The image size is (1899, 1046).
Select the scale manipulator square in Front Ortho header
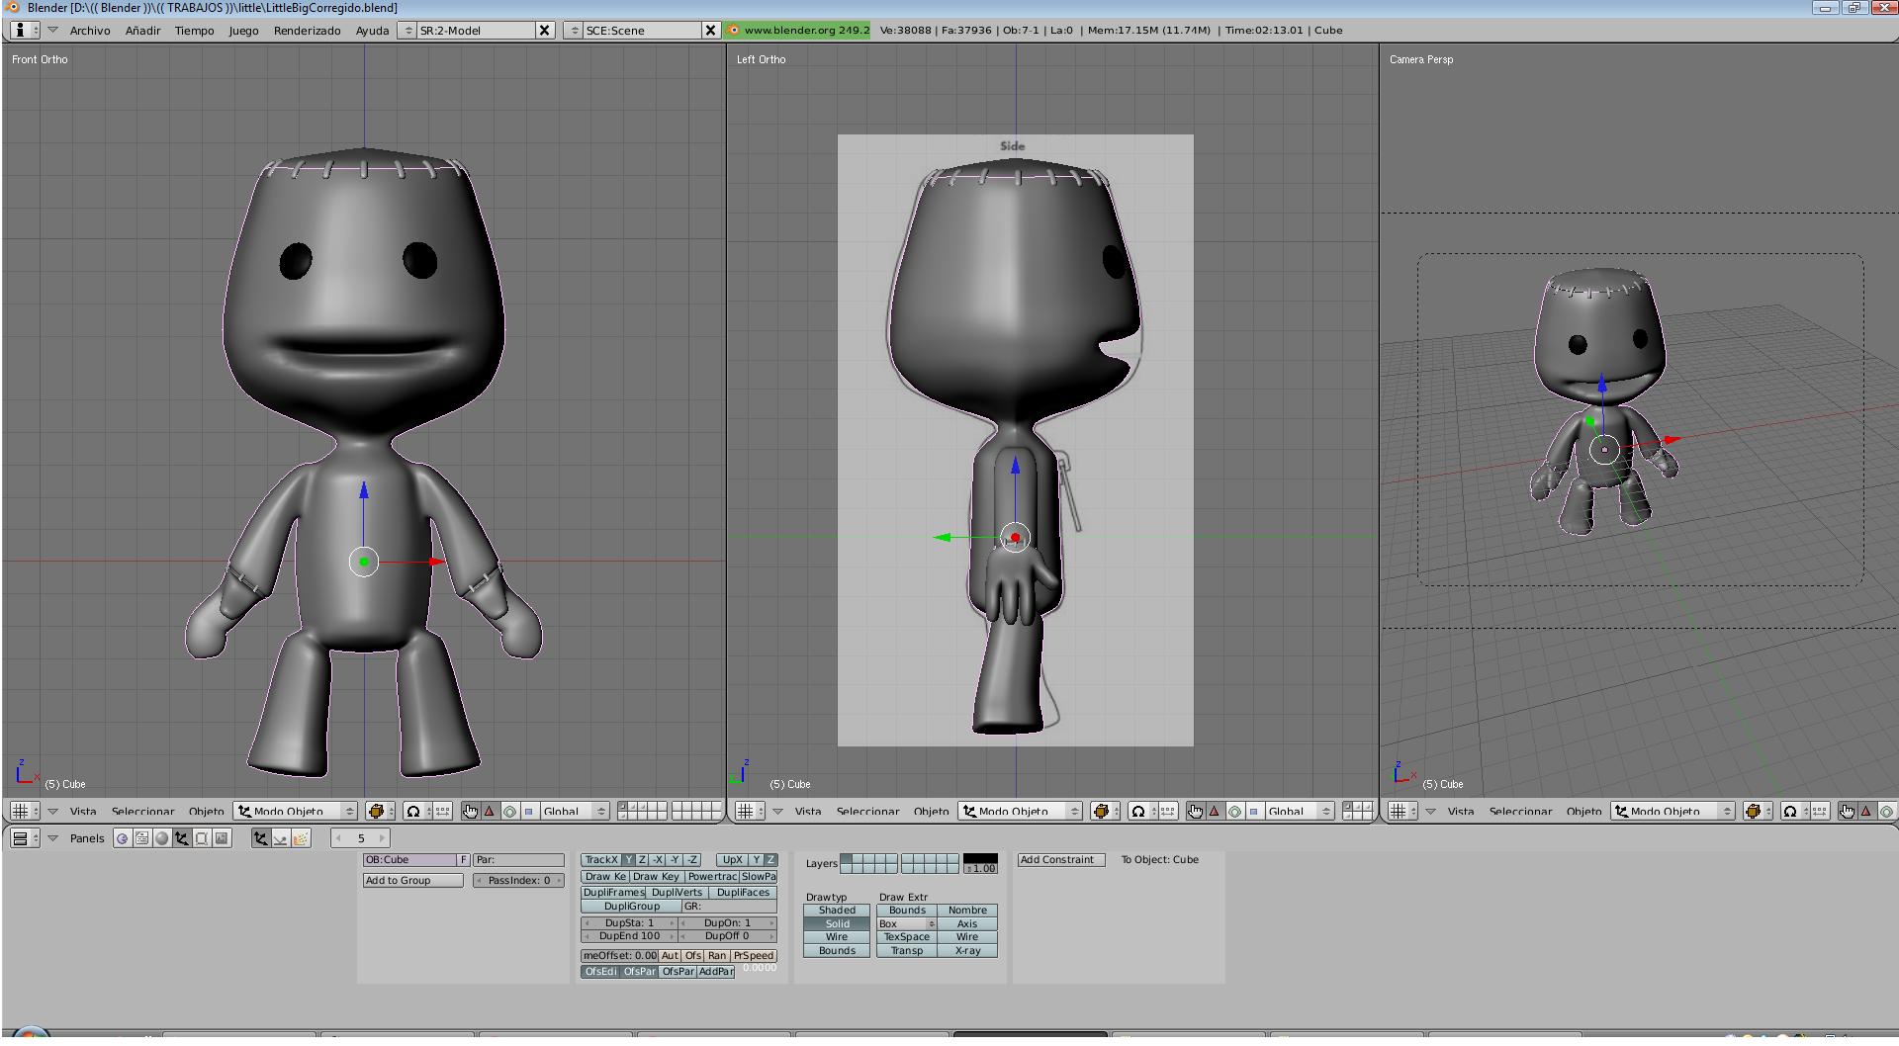[x=529, y=811]
